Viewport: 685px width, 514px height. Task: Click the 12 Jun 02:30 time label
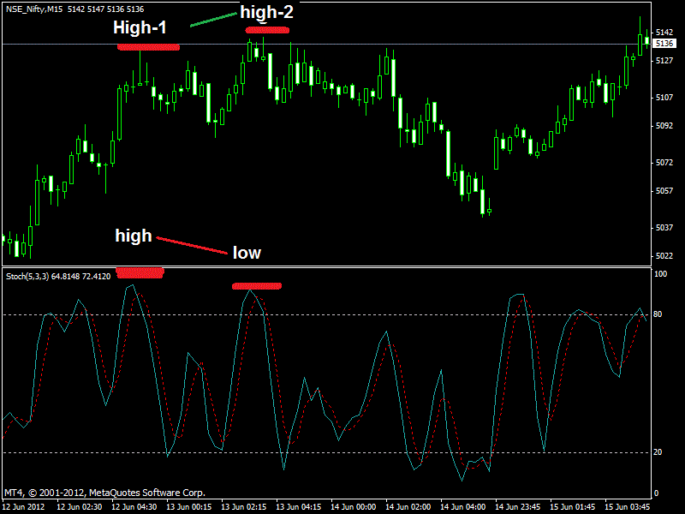click(80, 507)
